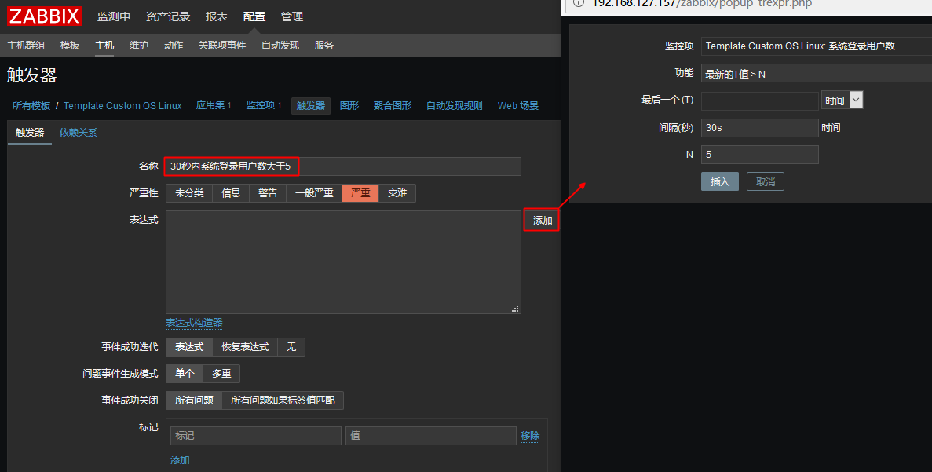Viewport: 932px width, 472px height.
Task: Open the 时间 unit dropdown arrow
Action: coord(856,100)
